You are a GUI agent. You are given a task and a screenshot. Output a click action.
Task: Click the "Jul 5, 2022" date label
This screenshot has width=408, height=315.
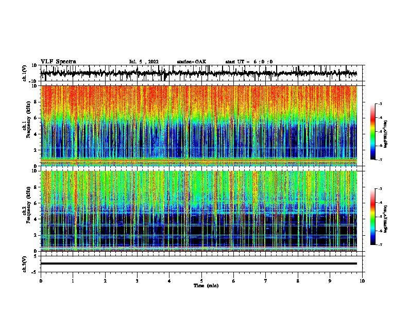tap(144, 62)
